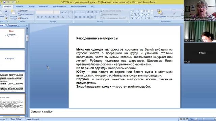Viewport: 216px width, 121px height.
Task: Save the presentation with the floppy disk icon
Action: (4, 2)
